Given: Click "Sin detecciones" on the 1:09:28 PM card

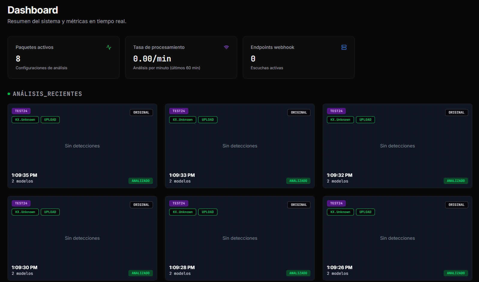Looking at the screenshot, I should [240, 238].
